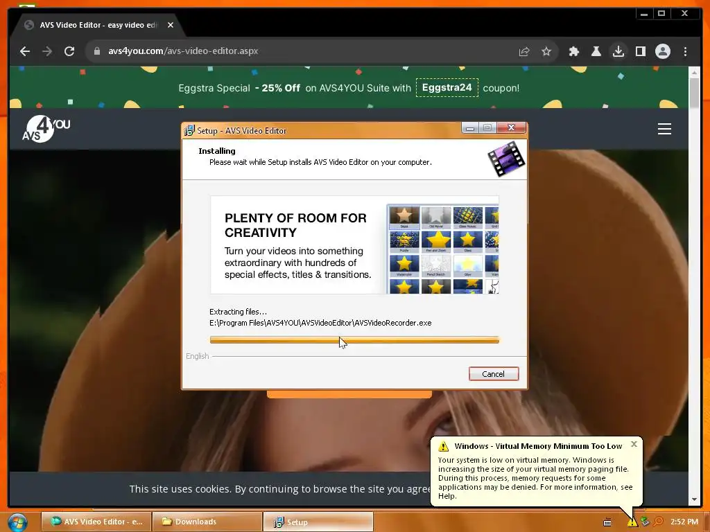Click the network tray icon
The image size is (710, 532).
coord(645,522)
